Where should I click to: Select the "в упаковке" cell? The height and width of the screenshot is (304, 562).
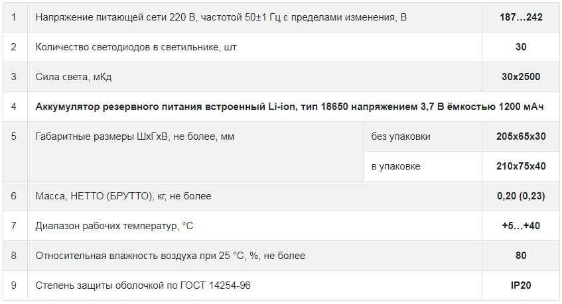pyautogui.click(x=396, y=166)
